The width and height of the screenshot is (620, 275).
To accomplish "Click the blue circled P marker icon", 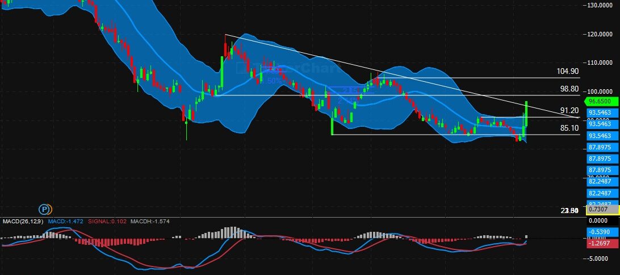I will click(x=45, y=209).
